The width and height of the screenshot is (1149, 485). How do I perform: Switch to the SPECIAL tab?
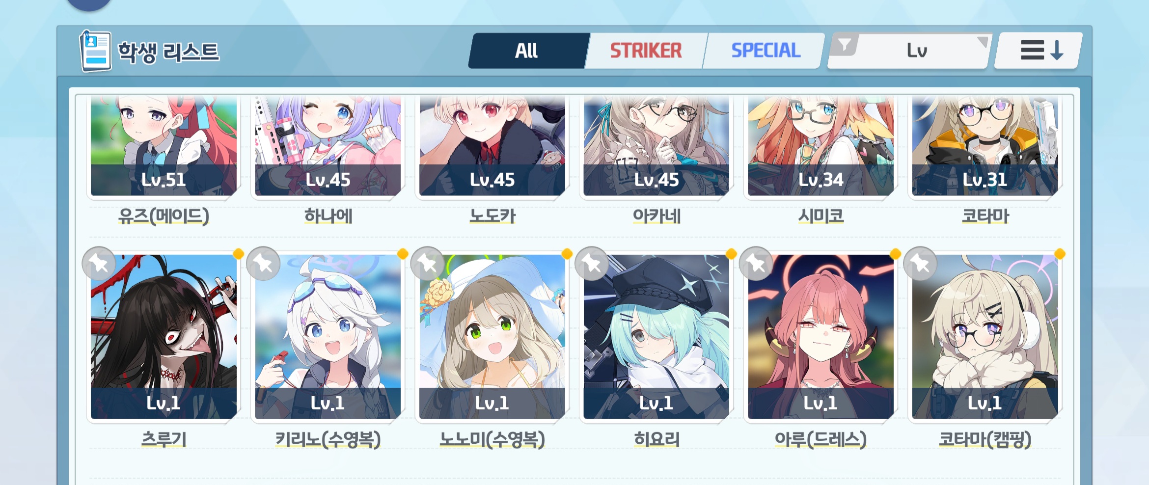tap(765, 51)
